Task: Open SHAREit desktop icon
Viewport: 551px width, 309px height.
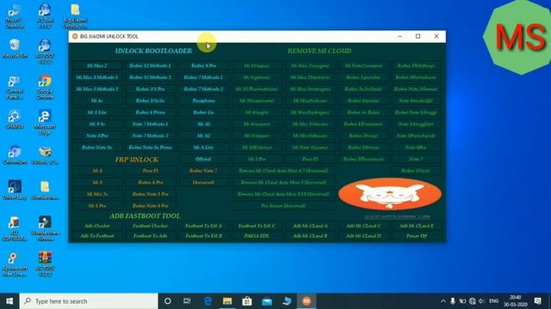Action: 15,119
